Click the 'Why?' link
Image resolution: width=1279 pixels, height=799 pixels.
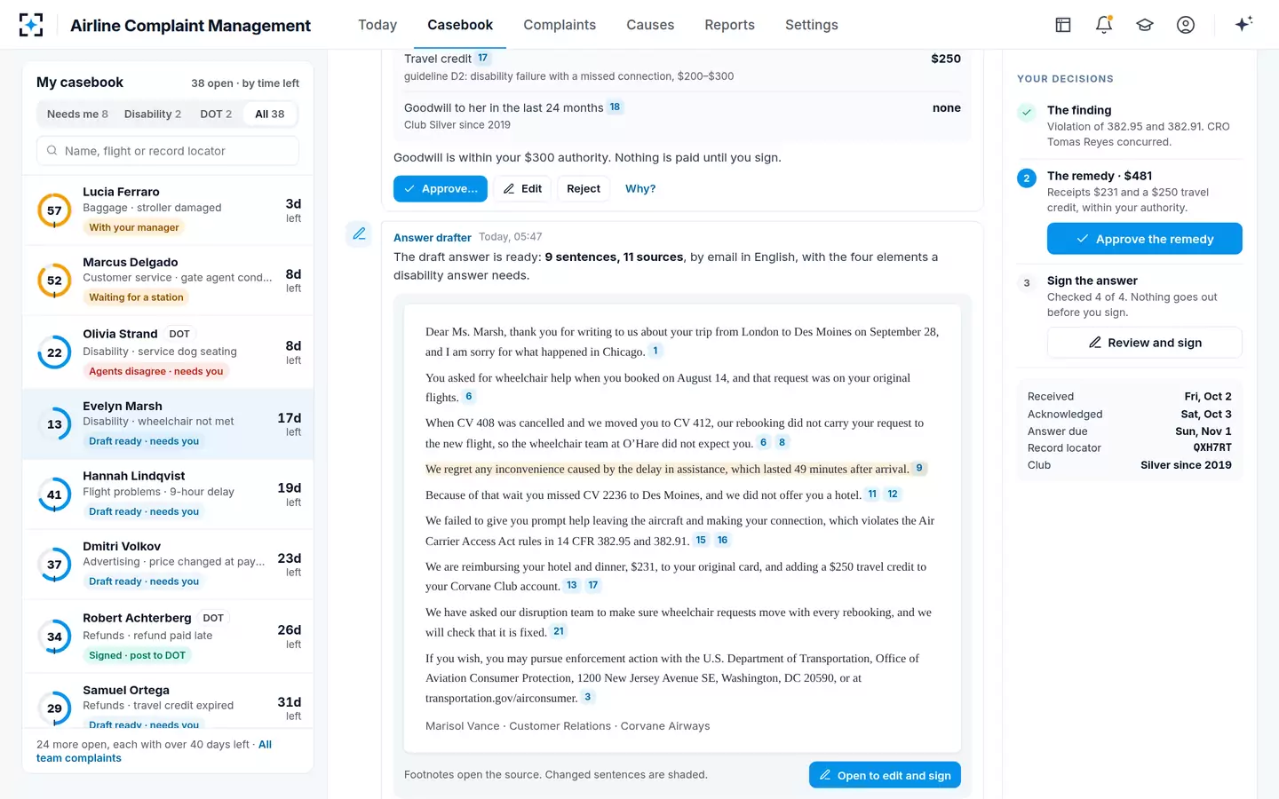[640, 188]
